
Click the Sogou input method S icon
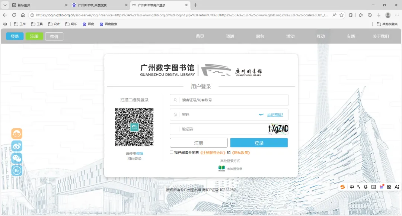(x=342, y=187)
